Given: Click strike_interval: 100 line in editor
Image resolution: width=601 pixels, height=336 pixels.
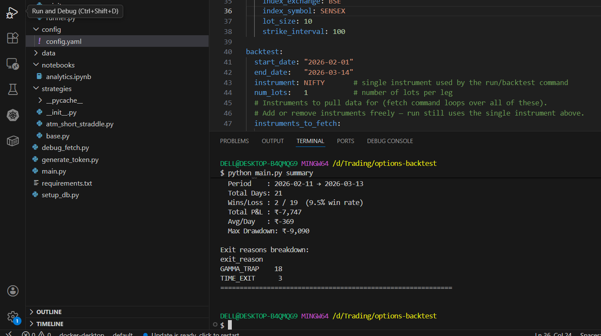Looking at the screenshot, I should 304,32.
